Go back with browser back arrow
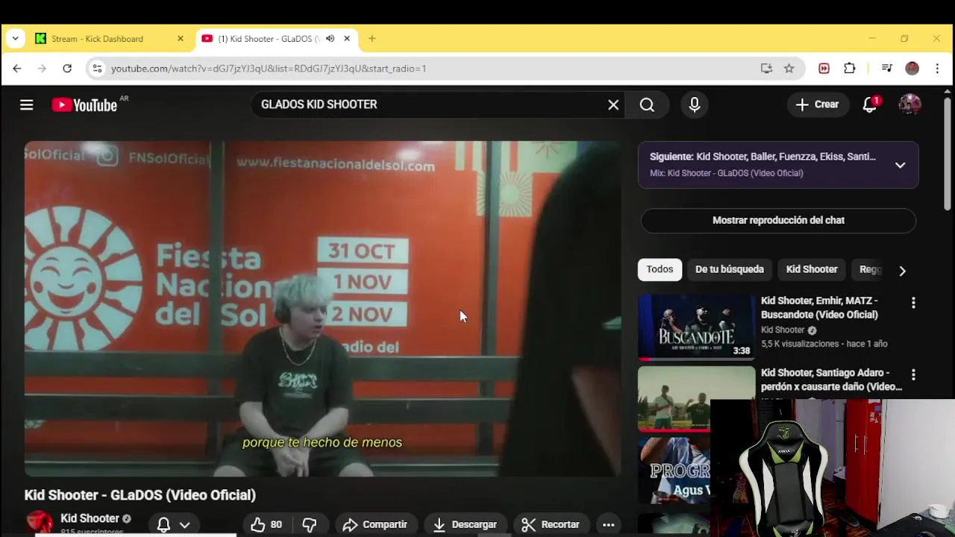955x537 pixels. pos(17,69)
